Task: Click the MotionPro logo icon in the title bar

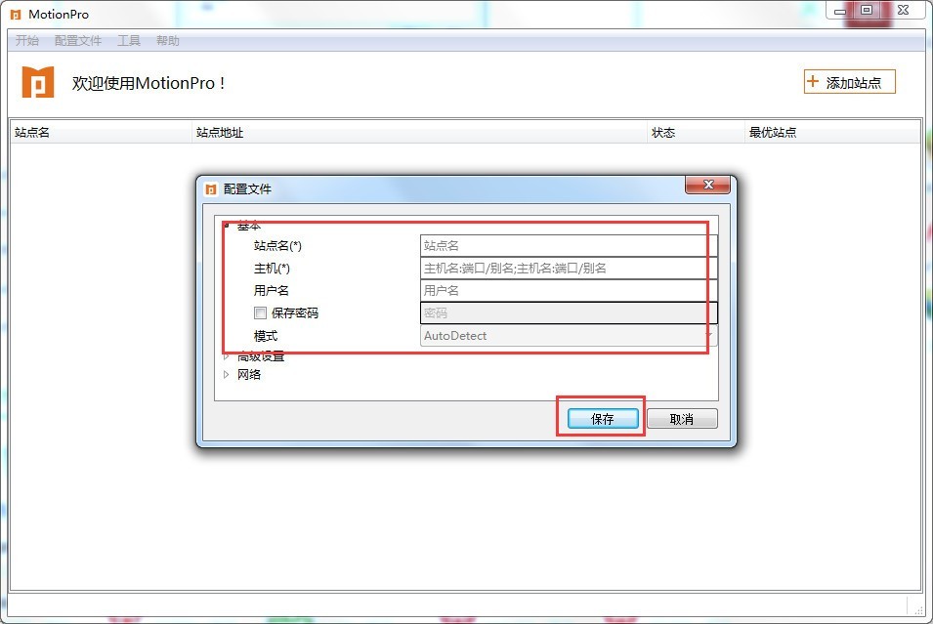Action: [14, 14]
